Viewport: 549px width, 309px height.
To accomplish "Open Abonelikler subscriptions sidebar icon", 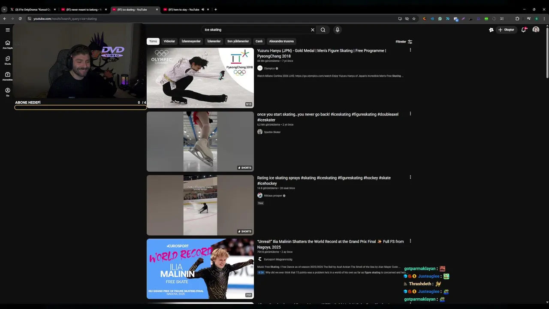I will pyautogui.click(x=8, y=76).
